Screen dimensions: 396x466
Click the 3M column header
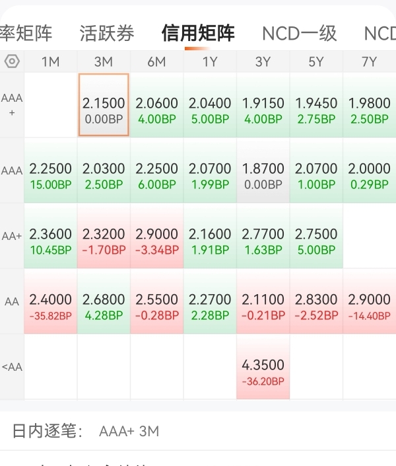click(x=104, y=61)
